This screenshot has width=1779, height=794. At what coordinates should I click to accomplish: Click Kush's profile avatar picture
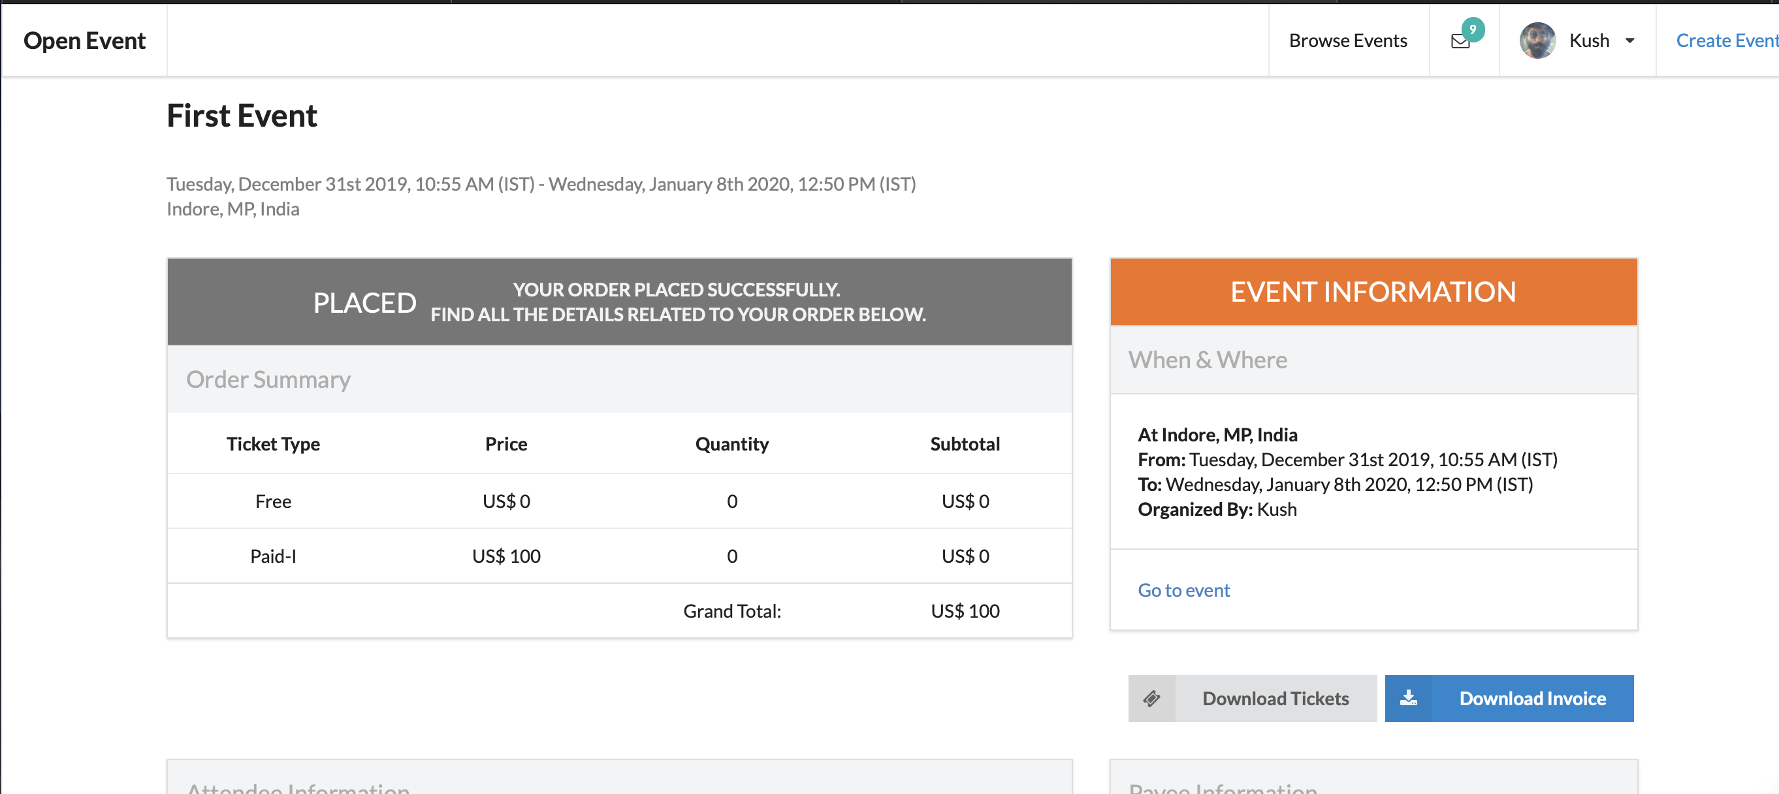pyautogui.click(x=1537, y=40)
